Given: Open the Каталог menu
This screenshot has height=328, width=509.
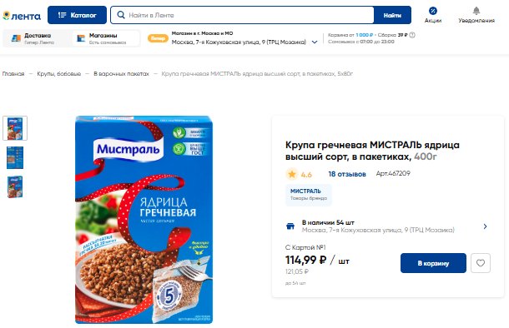Looking at the screenshot, I should click(77, 15).
